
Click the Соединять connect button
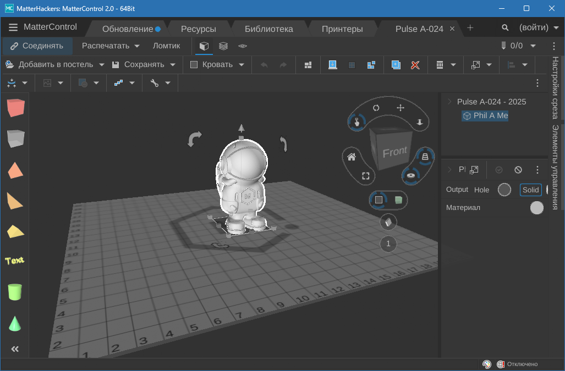(37, 46)
